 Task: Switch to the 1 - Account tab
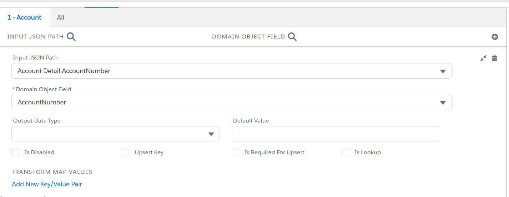coord(24,17)
